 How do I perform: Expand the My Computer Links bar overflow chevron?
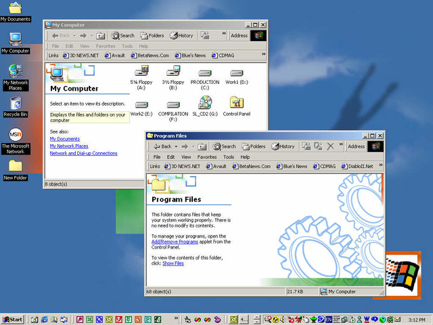[264, 54]
